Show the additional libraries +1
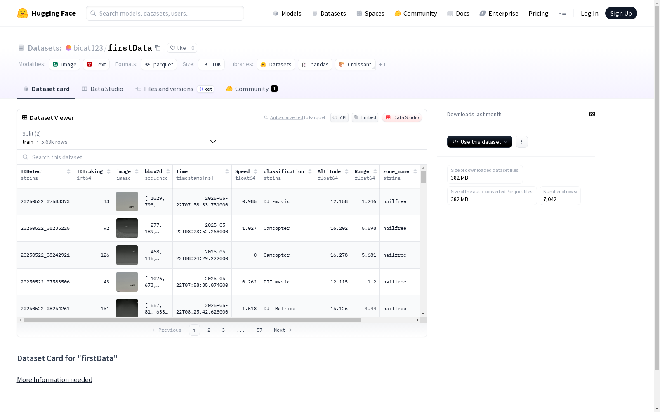The image size is (660, 412). tap(382, 65)
